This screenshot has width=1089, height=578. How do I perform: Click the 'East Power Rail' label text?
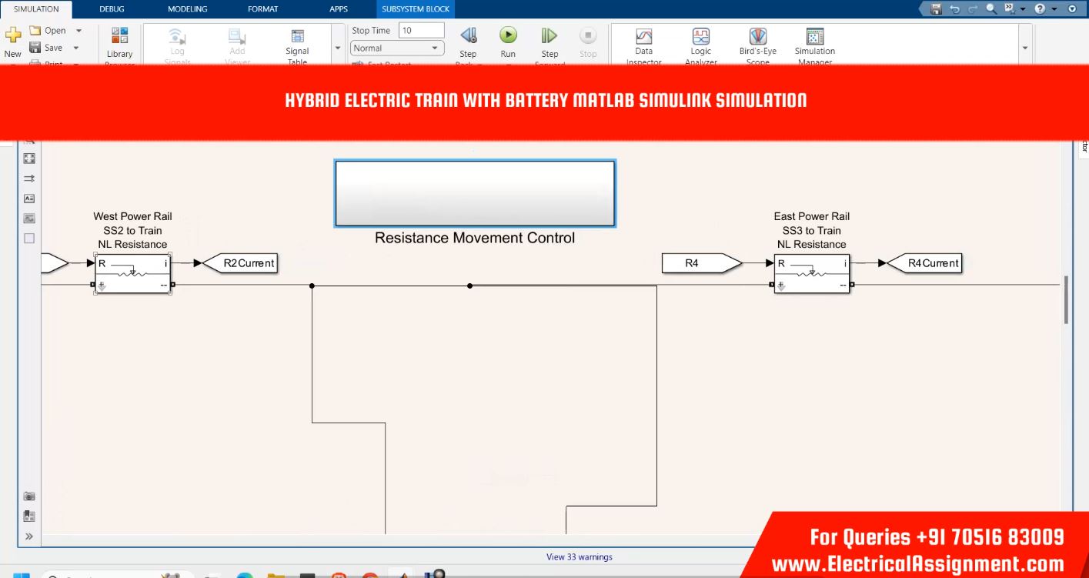click(x=812, y=216)
